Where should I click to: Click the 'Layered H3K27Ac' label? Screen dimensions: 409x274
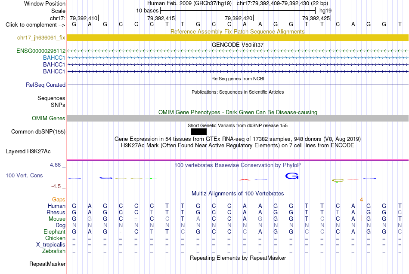[28, 152]
